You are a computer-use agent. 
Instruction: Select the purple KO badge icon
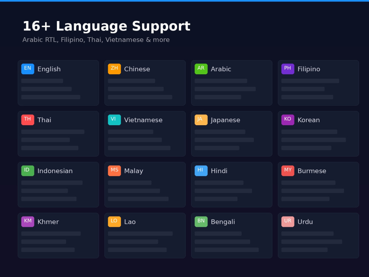pyautogui.click(x=288, y=120)
